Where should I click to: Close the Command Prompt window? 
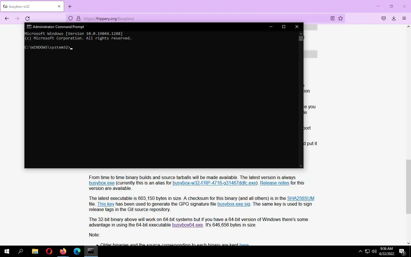pos(297,27)
